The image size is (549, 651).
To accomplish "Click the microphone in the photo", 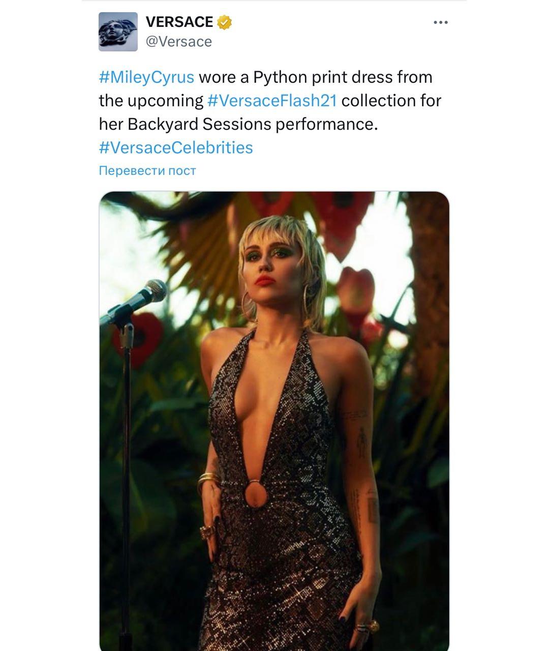I will point(147,295).
